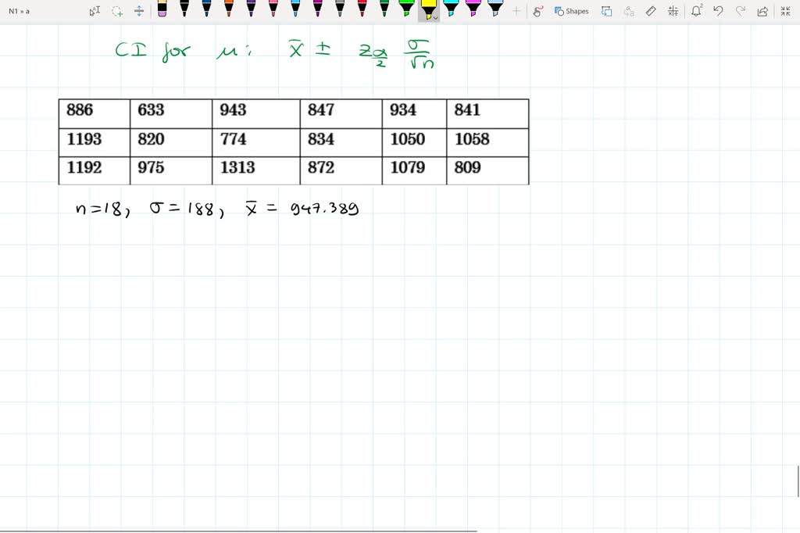Screen dimensions: 800x533
Task: Click the table cell showing 1058
Action: click(x=487, y=142)
